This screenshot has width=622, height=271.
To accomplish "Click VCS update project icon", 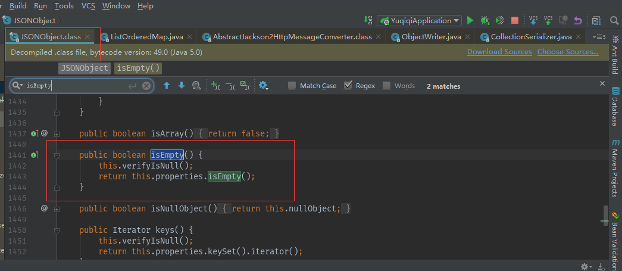I will (x=533, y=20).
